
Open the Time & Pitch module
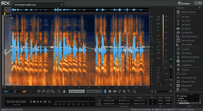186,61
